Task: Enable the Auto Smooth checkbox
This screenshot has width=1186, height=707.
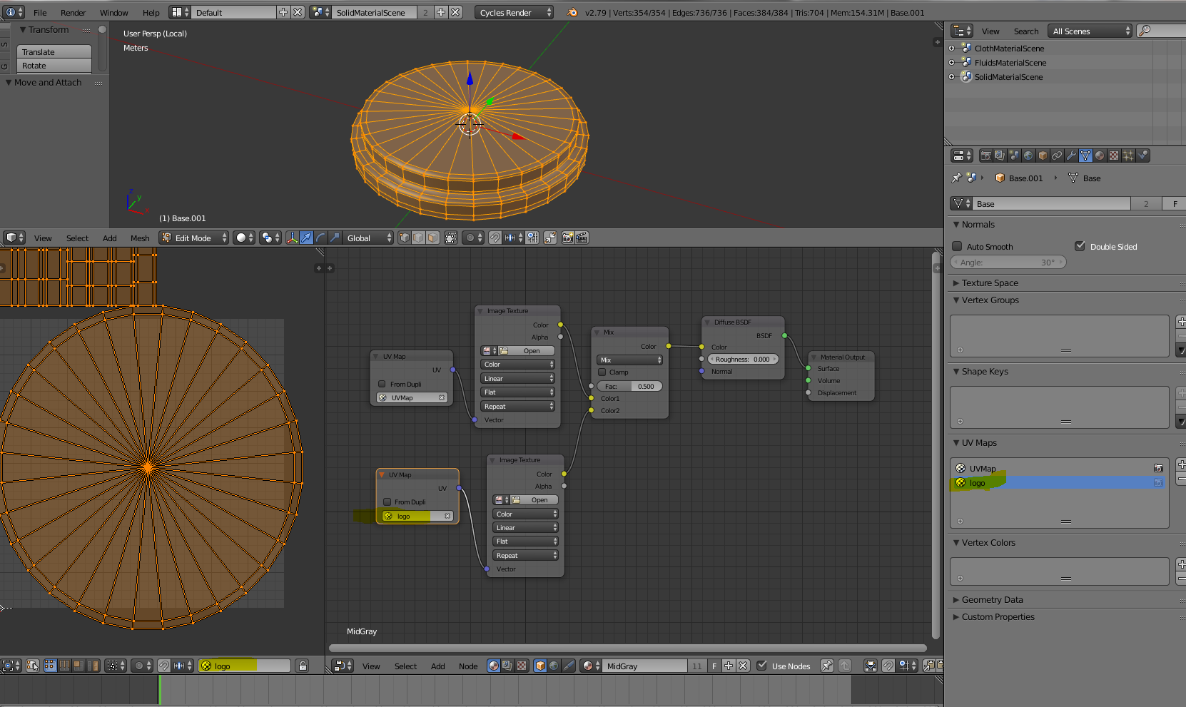Action: (x=958, y=246)
